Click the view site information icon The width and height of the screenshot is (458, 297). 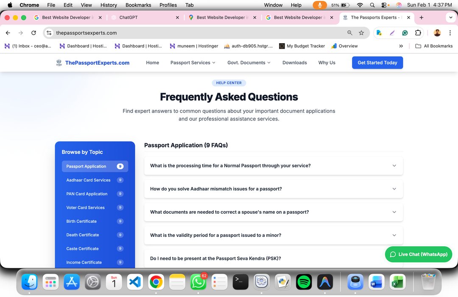(49, 33)
